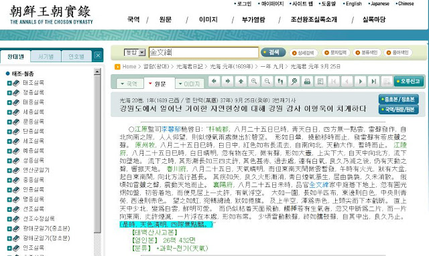Click the book icon beside 명종실록
This screenshot has height=256, width=429.
click(x=16, y=199)
